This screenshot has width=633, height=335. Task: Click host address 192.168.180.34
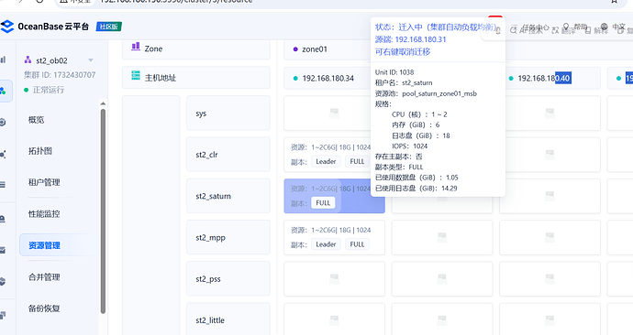[328, 78]
